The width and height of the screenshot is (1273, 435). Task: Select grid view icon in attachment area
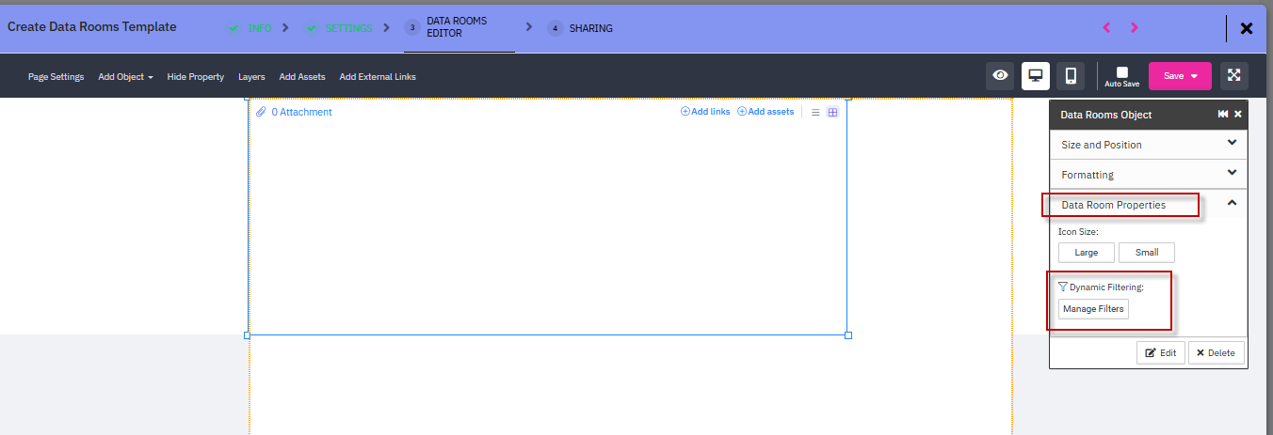click(832, 112)
